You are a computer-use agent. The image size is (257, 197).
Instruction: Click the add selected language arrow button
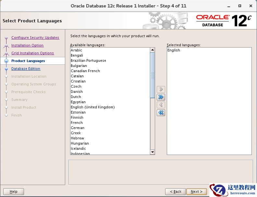[x=161, y=89]
